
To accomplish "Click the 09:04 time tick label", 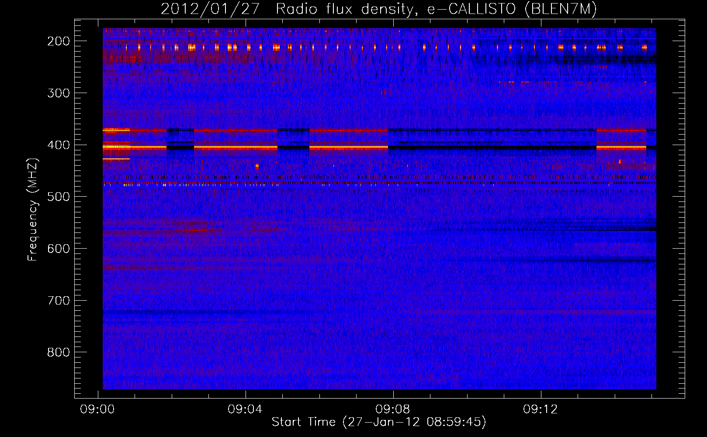I will click(245, 409).
